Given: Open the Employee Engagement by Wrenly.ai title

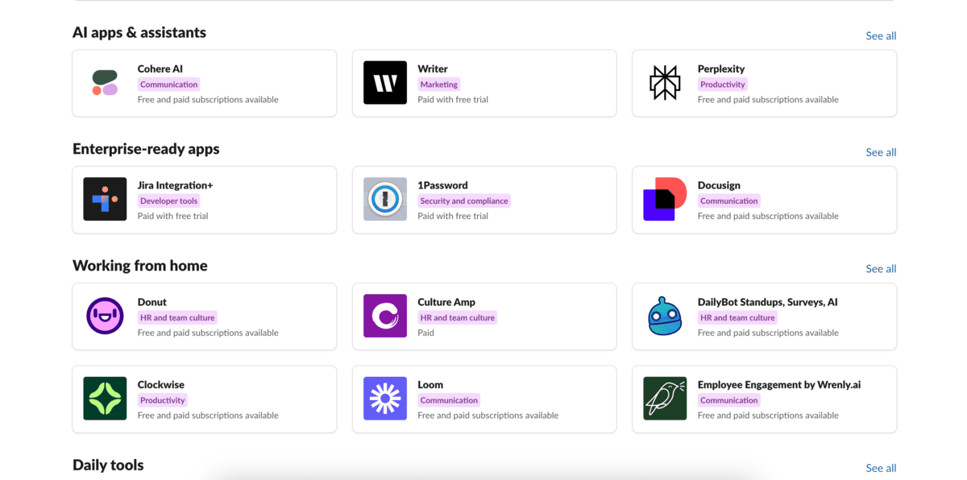Looking at the screenshot, I should click(778, 385).
